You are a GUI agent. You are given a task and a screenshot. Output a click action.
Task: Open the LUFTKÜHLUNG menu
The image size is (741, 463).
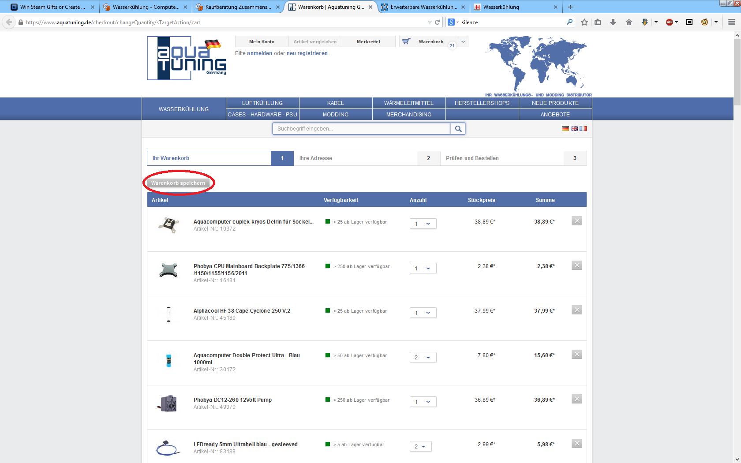click(x=262, y=103)
